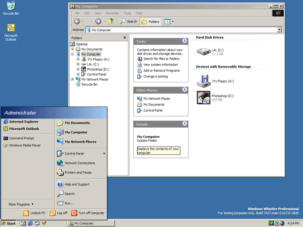The image size is (303, 227).
Task: Expand LAL (C:) tree node
Action: [78, 64]
